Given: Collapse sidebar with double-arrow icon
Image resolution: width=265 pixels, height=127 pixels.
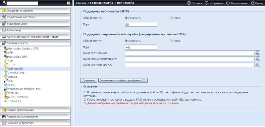Looking at the screenshot, I should click(69, 3).
